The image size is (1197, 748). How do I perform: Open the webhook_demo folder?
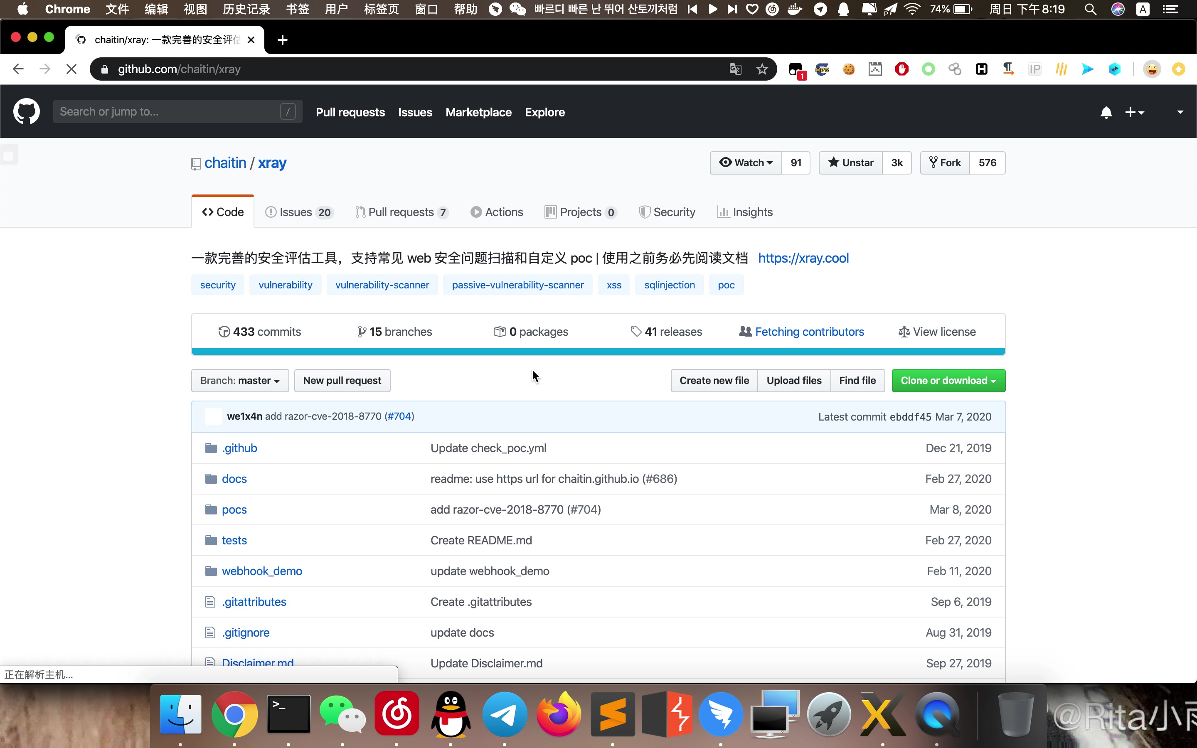click(x=262, y=571)
